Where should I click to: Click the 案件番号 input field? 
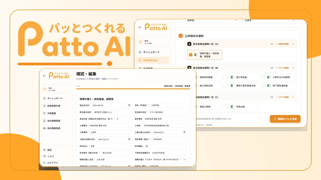[165, 119]
